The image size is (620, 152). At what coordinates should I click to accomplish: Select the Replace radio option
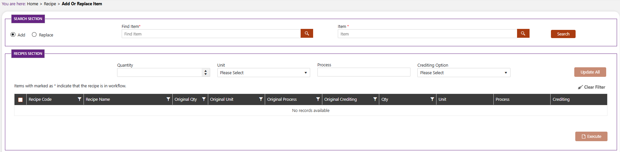(x=34, y=34)
